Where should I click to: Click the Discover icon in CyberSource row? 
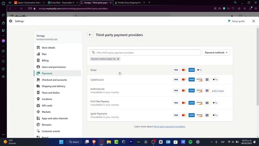click(x=200, y=79)
